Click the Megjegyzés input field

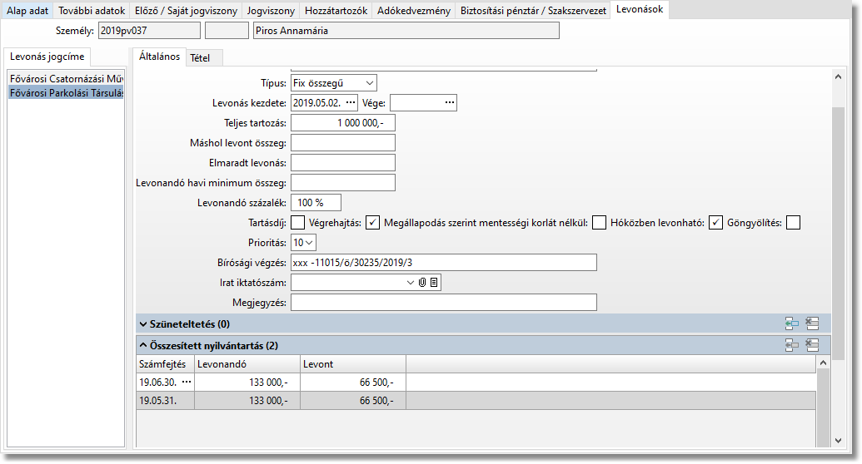pos(444,302)
